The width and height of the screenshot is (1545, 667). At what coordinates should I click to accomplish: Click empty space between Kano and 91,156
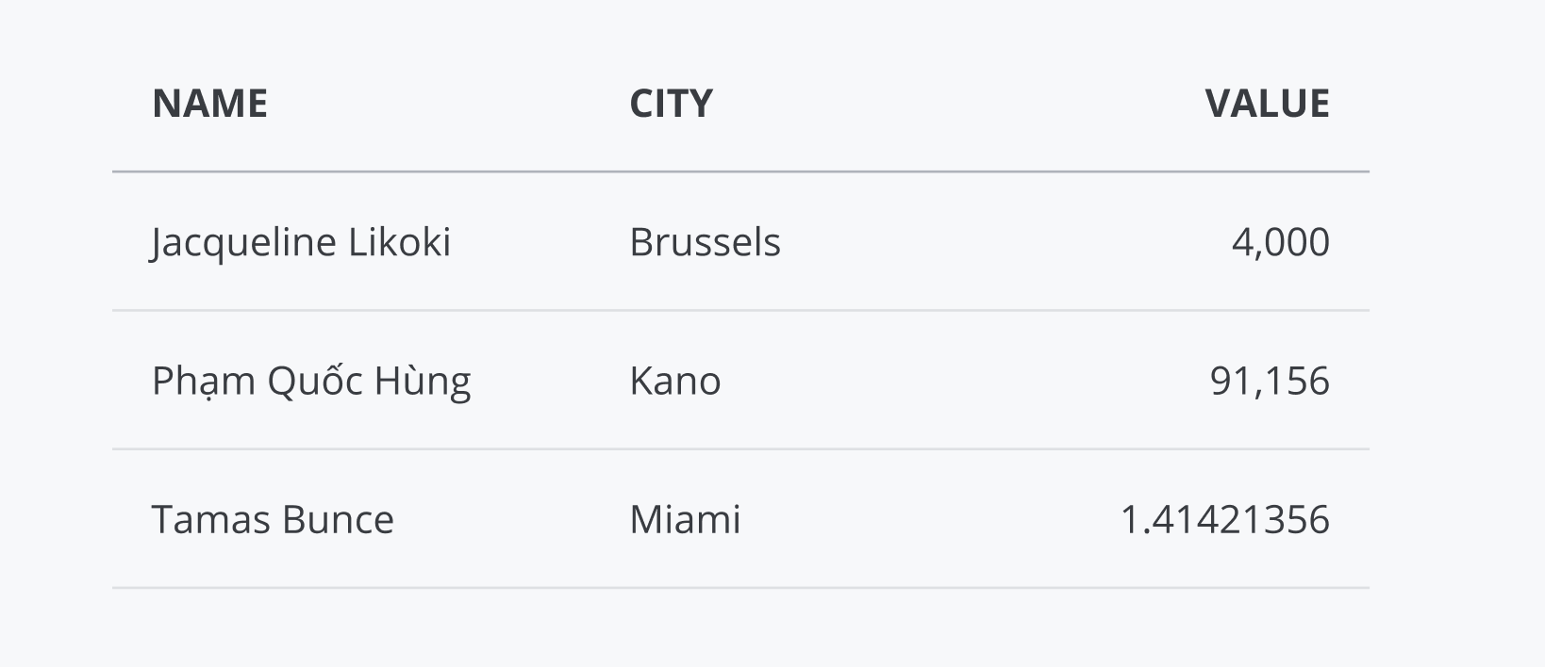962,381
